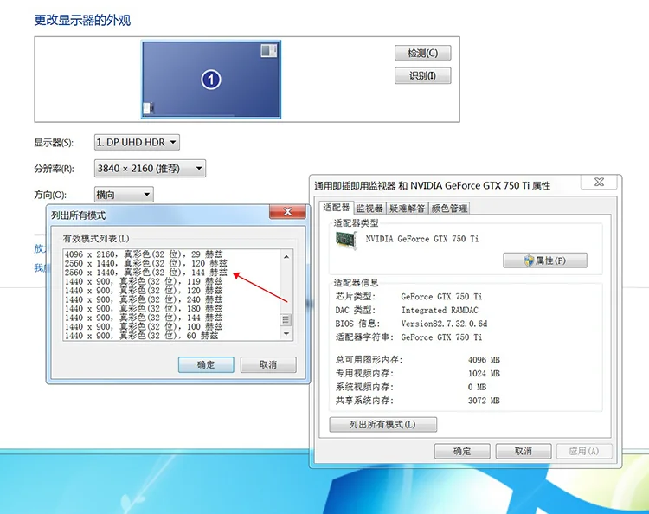Click mode list scrollbar up arrow
The image size is (649, 514).
[286, 257]
